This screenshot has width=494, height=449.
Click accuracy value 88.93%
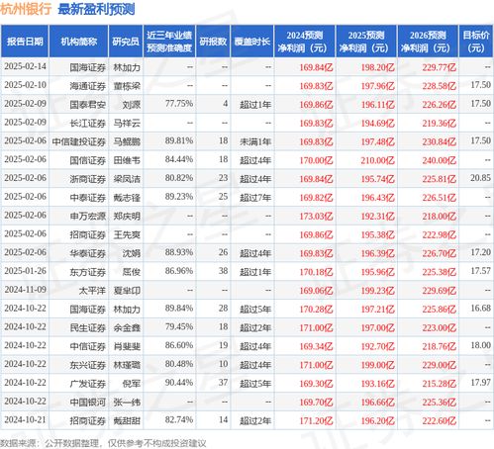(179, 252)
